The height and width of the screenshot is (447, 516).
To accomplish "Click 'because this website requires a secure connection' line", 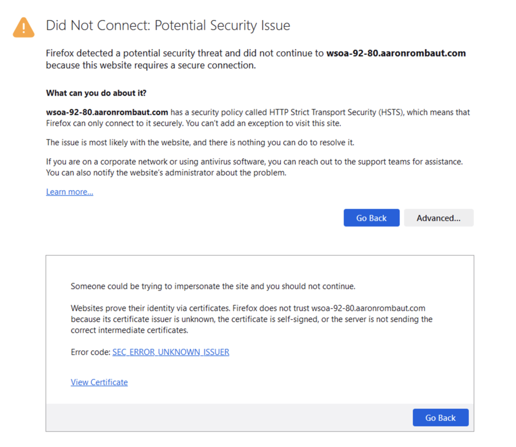I will tap(151, 66).
